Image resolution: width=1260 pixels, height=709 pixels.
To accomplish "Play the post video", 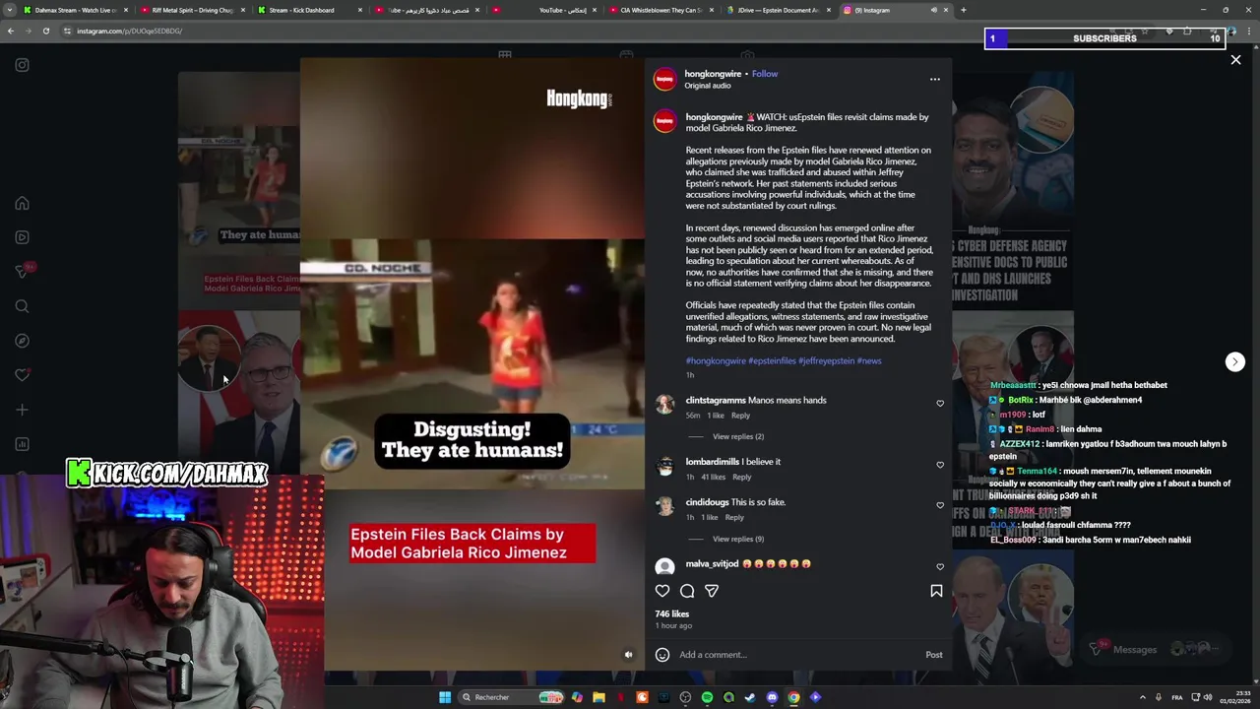I will click(x=472, y=364).
